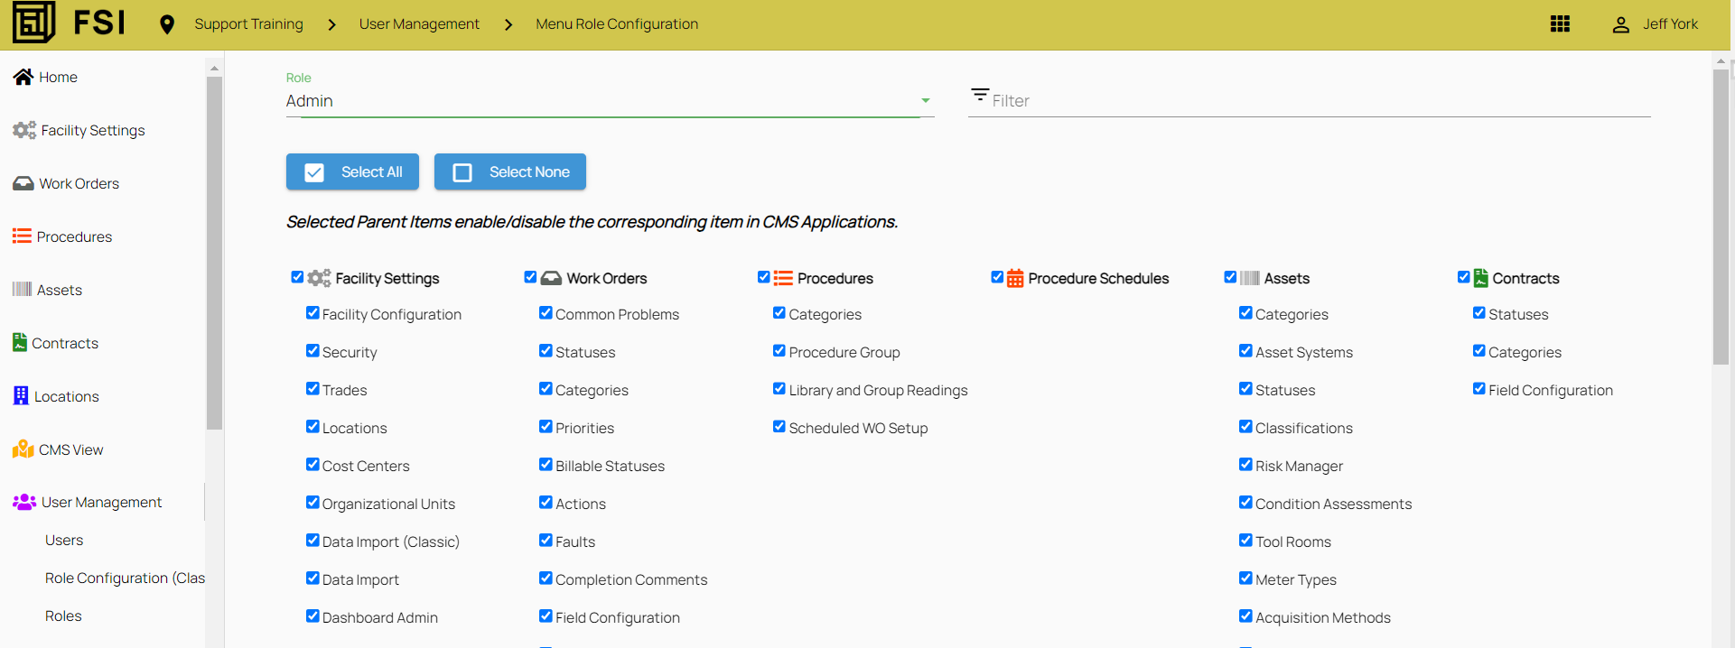The width and height of the screenshot is (1735, 648).
Task: Click the location pin icon in header
Action: [166, 24]
